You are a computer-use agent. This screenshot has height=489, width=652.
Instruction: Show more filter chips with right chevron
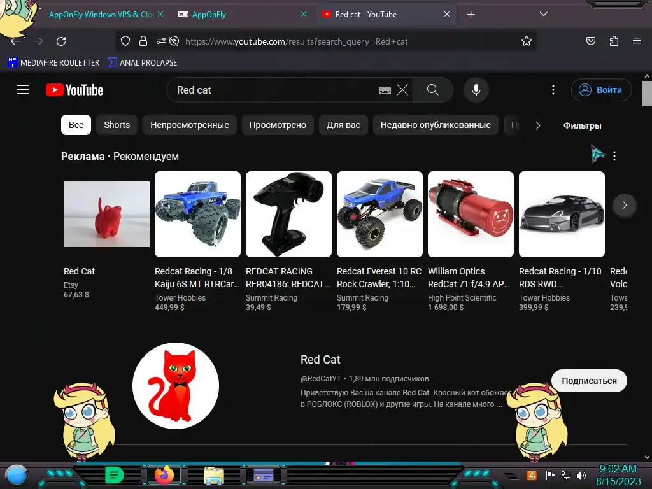pos(537,125)
